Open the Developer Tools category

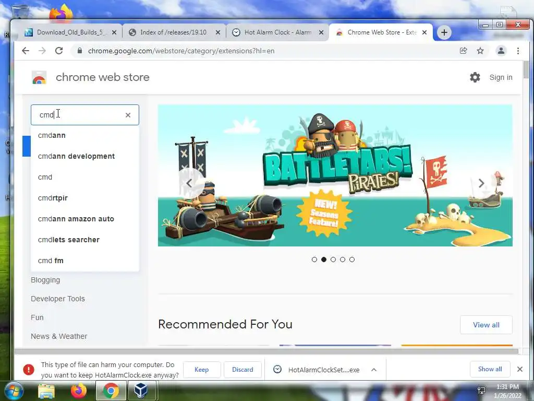click(x=58, y=299)
